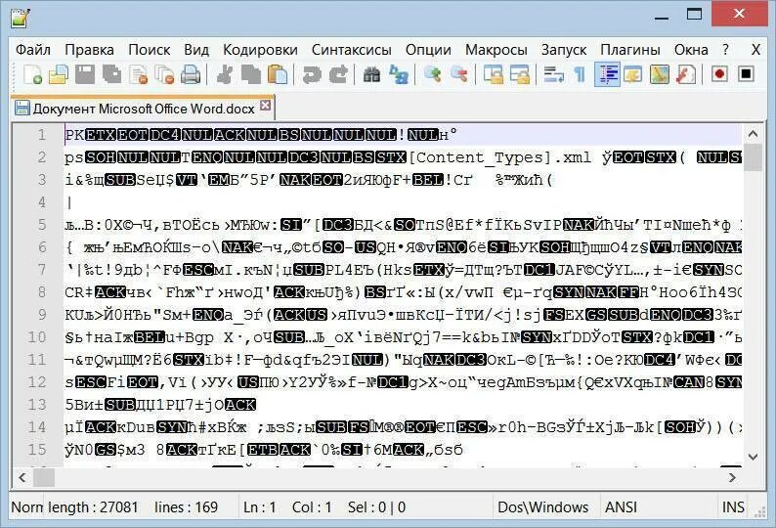Viewport: 776px width, 528px height.
Task: Click the Replace toolbar icon
Action: coord(399,74)
